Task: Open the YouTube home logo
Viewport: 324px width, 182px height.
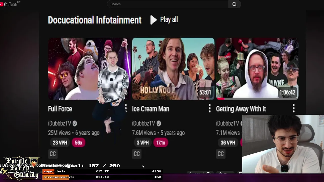Action: (x=9, y=4)
